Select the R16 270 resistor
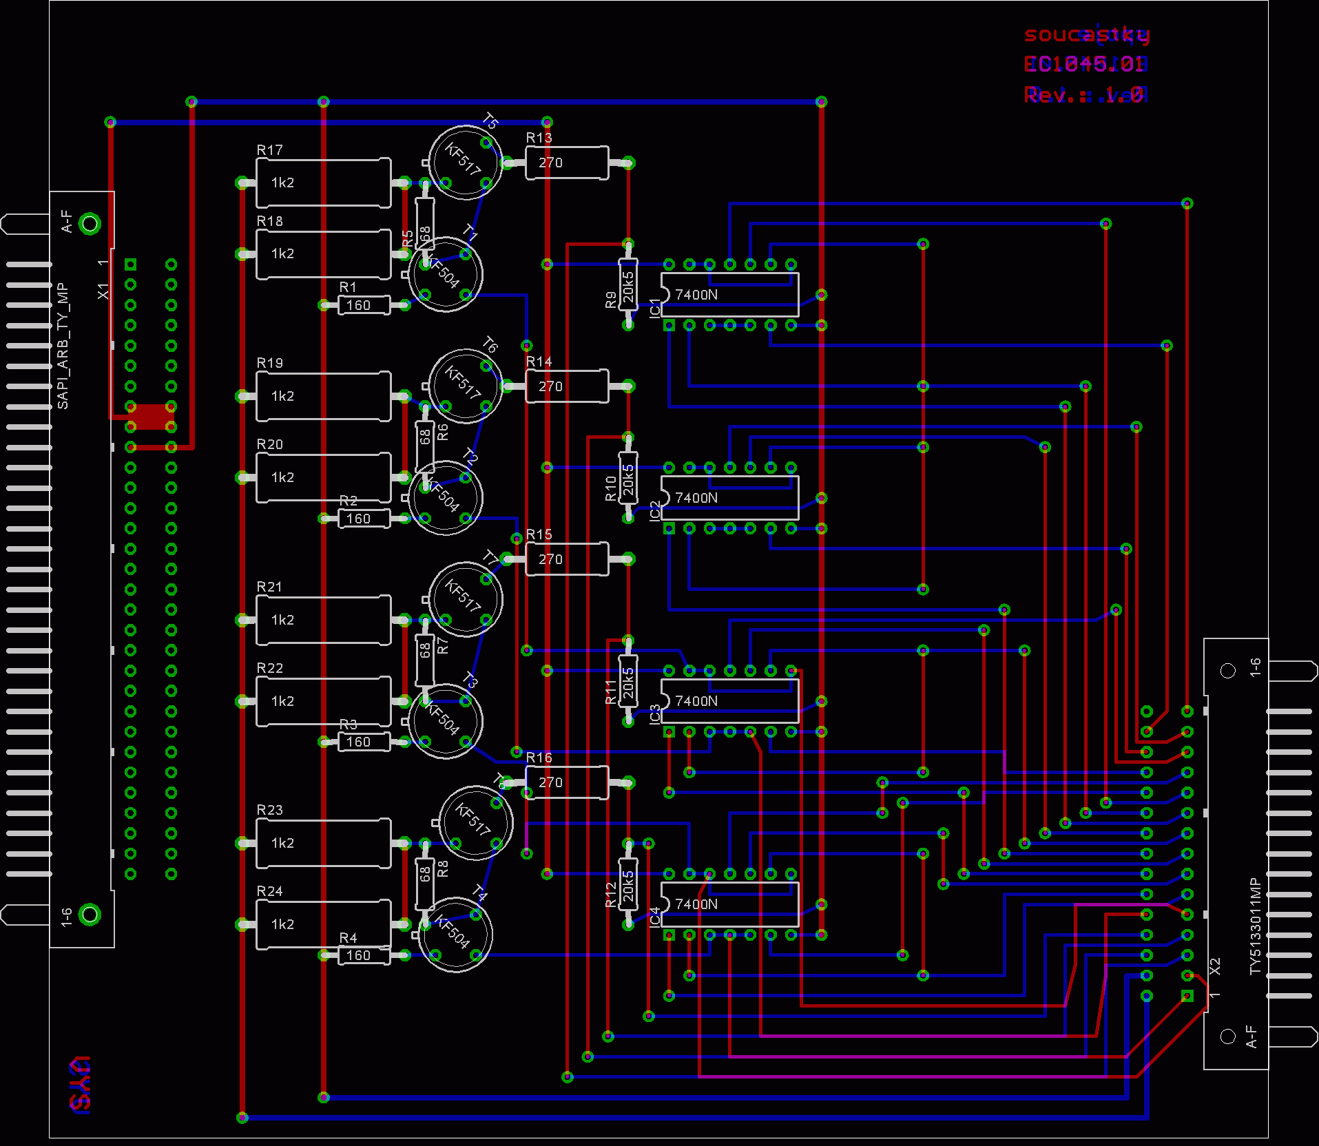This screenshot has height=1146, width=1319. coord(566,783)
